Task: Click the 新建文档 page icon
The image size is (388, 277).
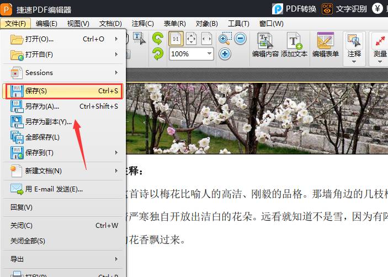Action: 17,171
